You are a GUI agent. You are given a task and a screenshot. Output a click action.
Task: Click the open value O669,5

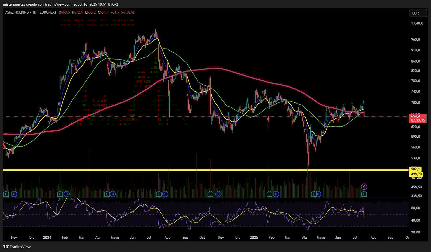[64, 12]
